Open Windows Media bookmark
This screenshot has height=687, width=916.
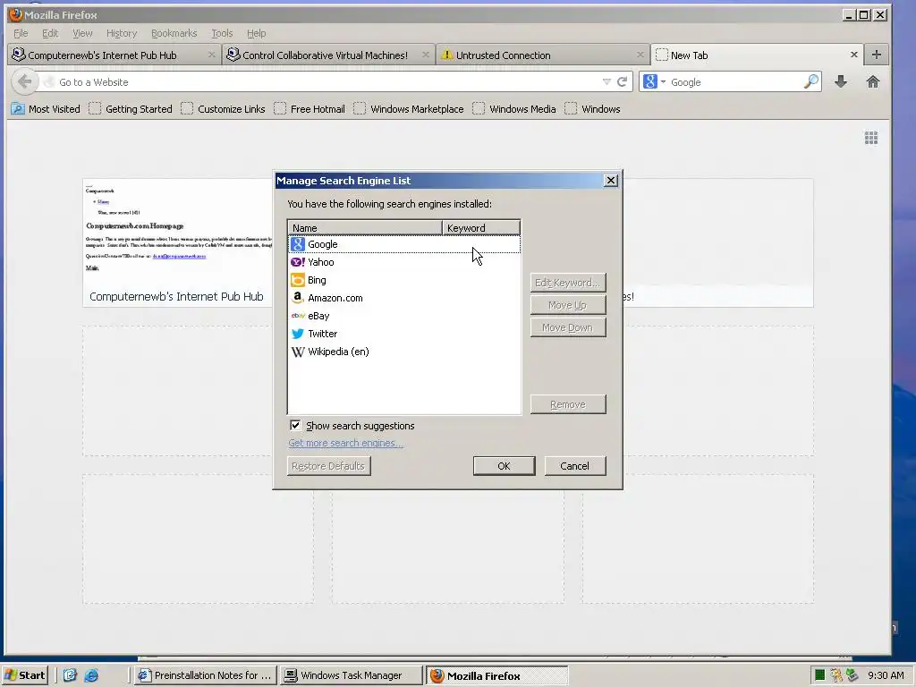pos(514,108)
